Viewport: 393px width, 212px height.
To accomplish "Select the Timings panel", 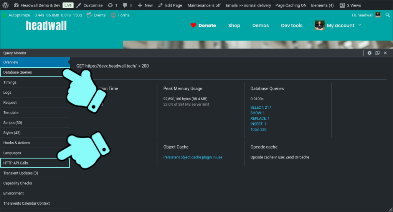I will 35,82.
